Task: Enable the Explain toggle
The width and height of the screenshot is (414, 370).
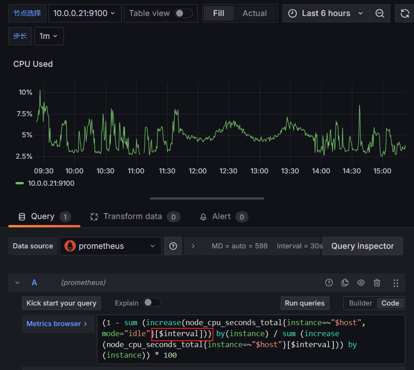Action: (152, 303)
